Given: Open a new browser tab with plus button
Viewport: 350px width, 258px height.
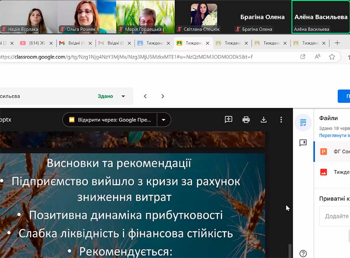Looking at the screenshot, I should (337, 43).
